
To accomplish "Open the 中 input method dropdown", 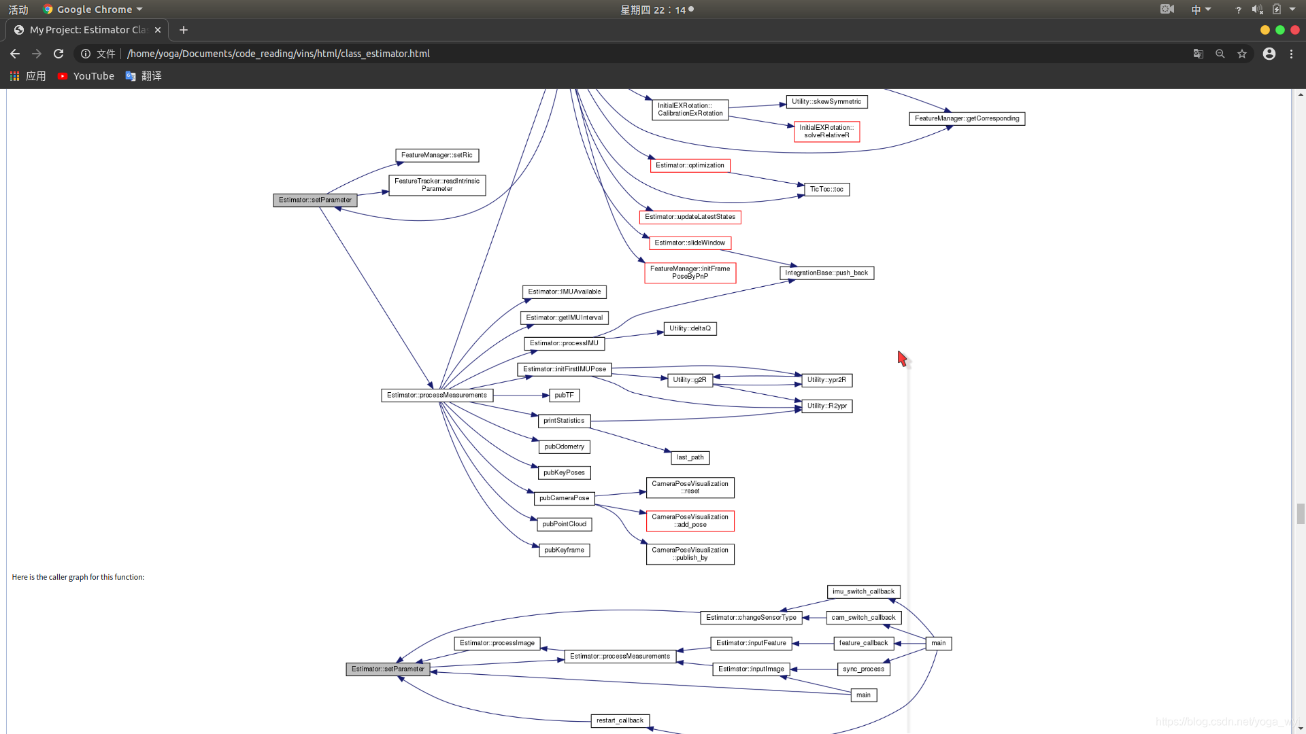I will (1201, 10).
